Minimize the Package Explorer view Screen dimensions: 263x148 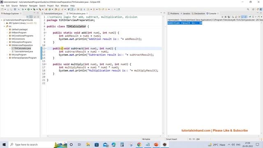(x=35, y=13)
